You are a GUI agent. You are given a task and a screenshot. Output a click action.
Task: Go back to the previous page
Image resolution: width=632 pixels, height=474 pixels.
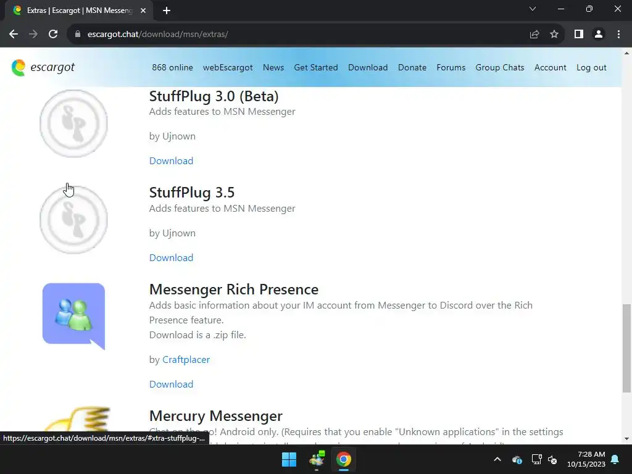point(14,35)
